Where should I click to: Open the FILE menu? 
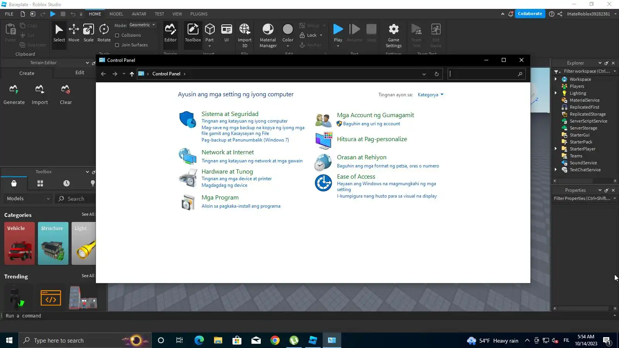pyautogui.click(x=9, y=14)
